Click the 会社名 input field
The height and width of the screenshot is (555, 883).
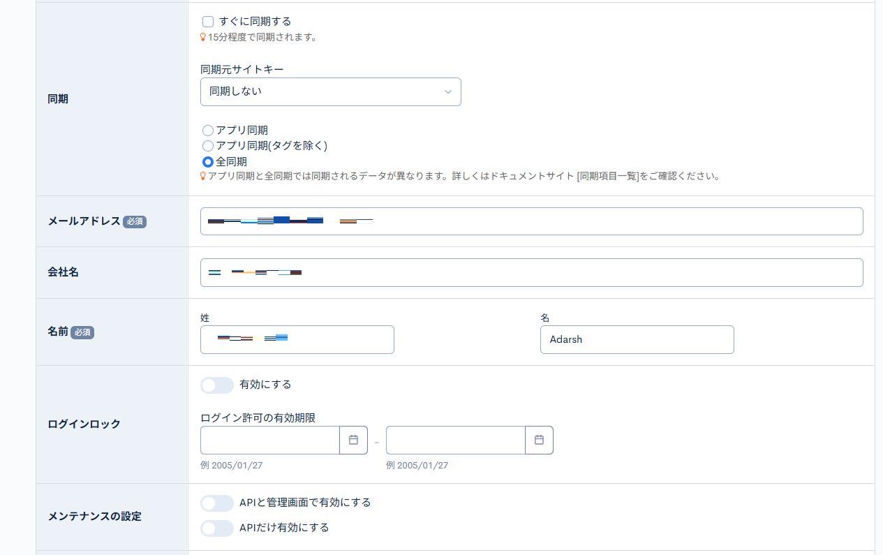532,272
